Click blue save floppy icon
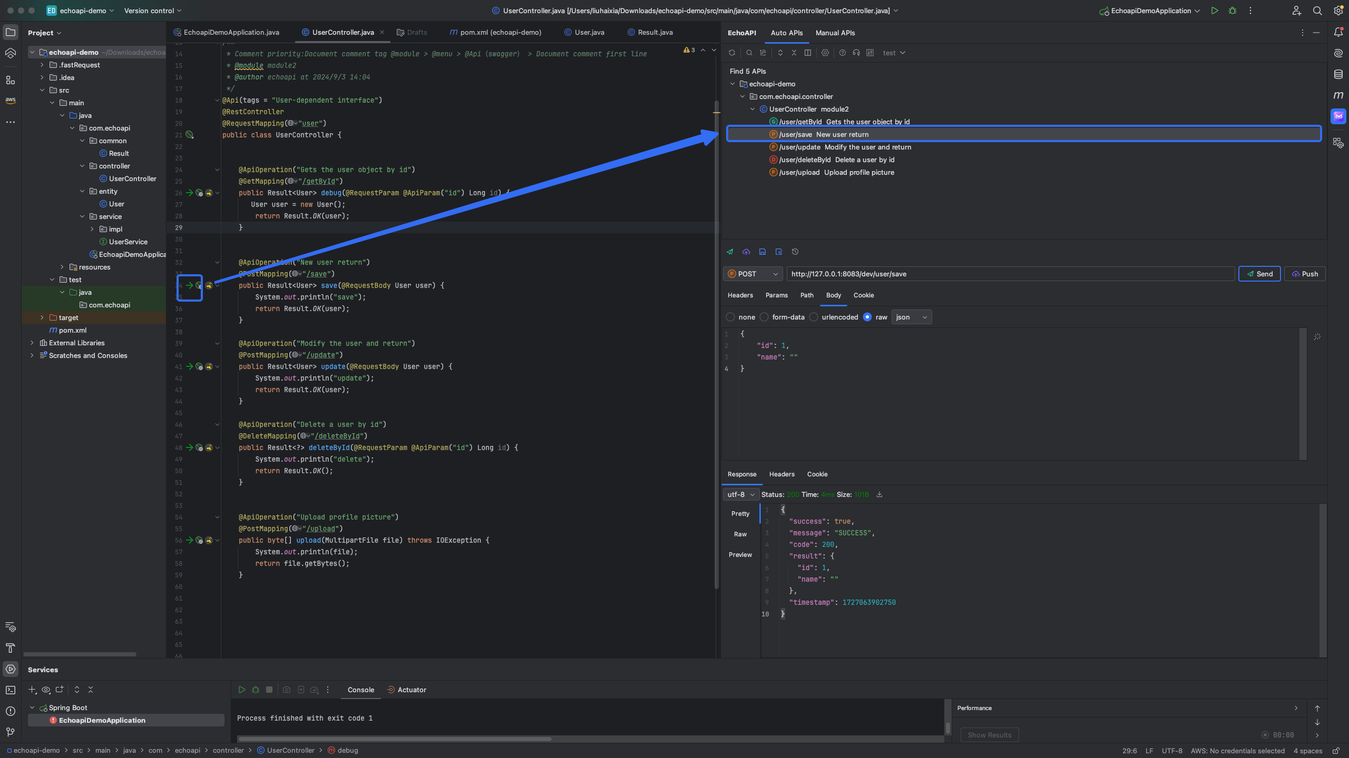 point(762,252)
